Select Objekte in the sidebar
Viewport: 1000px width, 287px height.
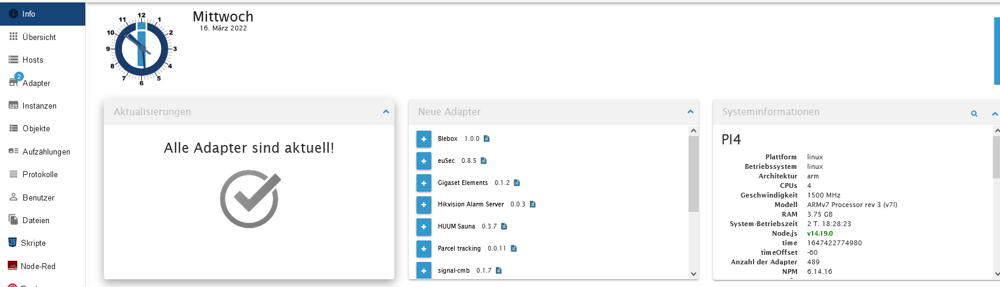tap(36, 128)
